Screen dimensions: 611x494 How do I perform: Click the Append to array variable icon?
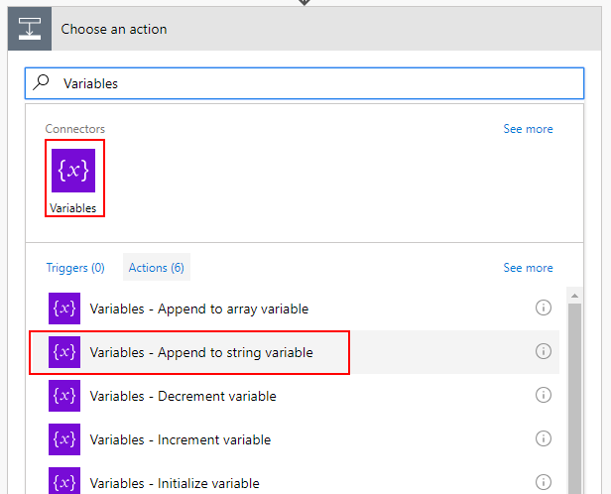point(64,309)
